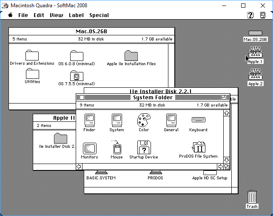The image size is (273, 216).
Task: Select the Startup Device icon
Action: (144, 147)
